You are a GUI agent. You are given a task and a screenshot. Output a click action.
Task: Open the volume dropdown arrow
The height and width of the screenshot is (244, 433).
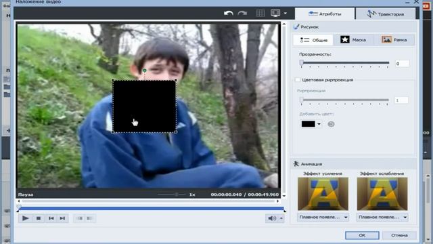pyautogui.click(x=281, y=218)
